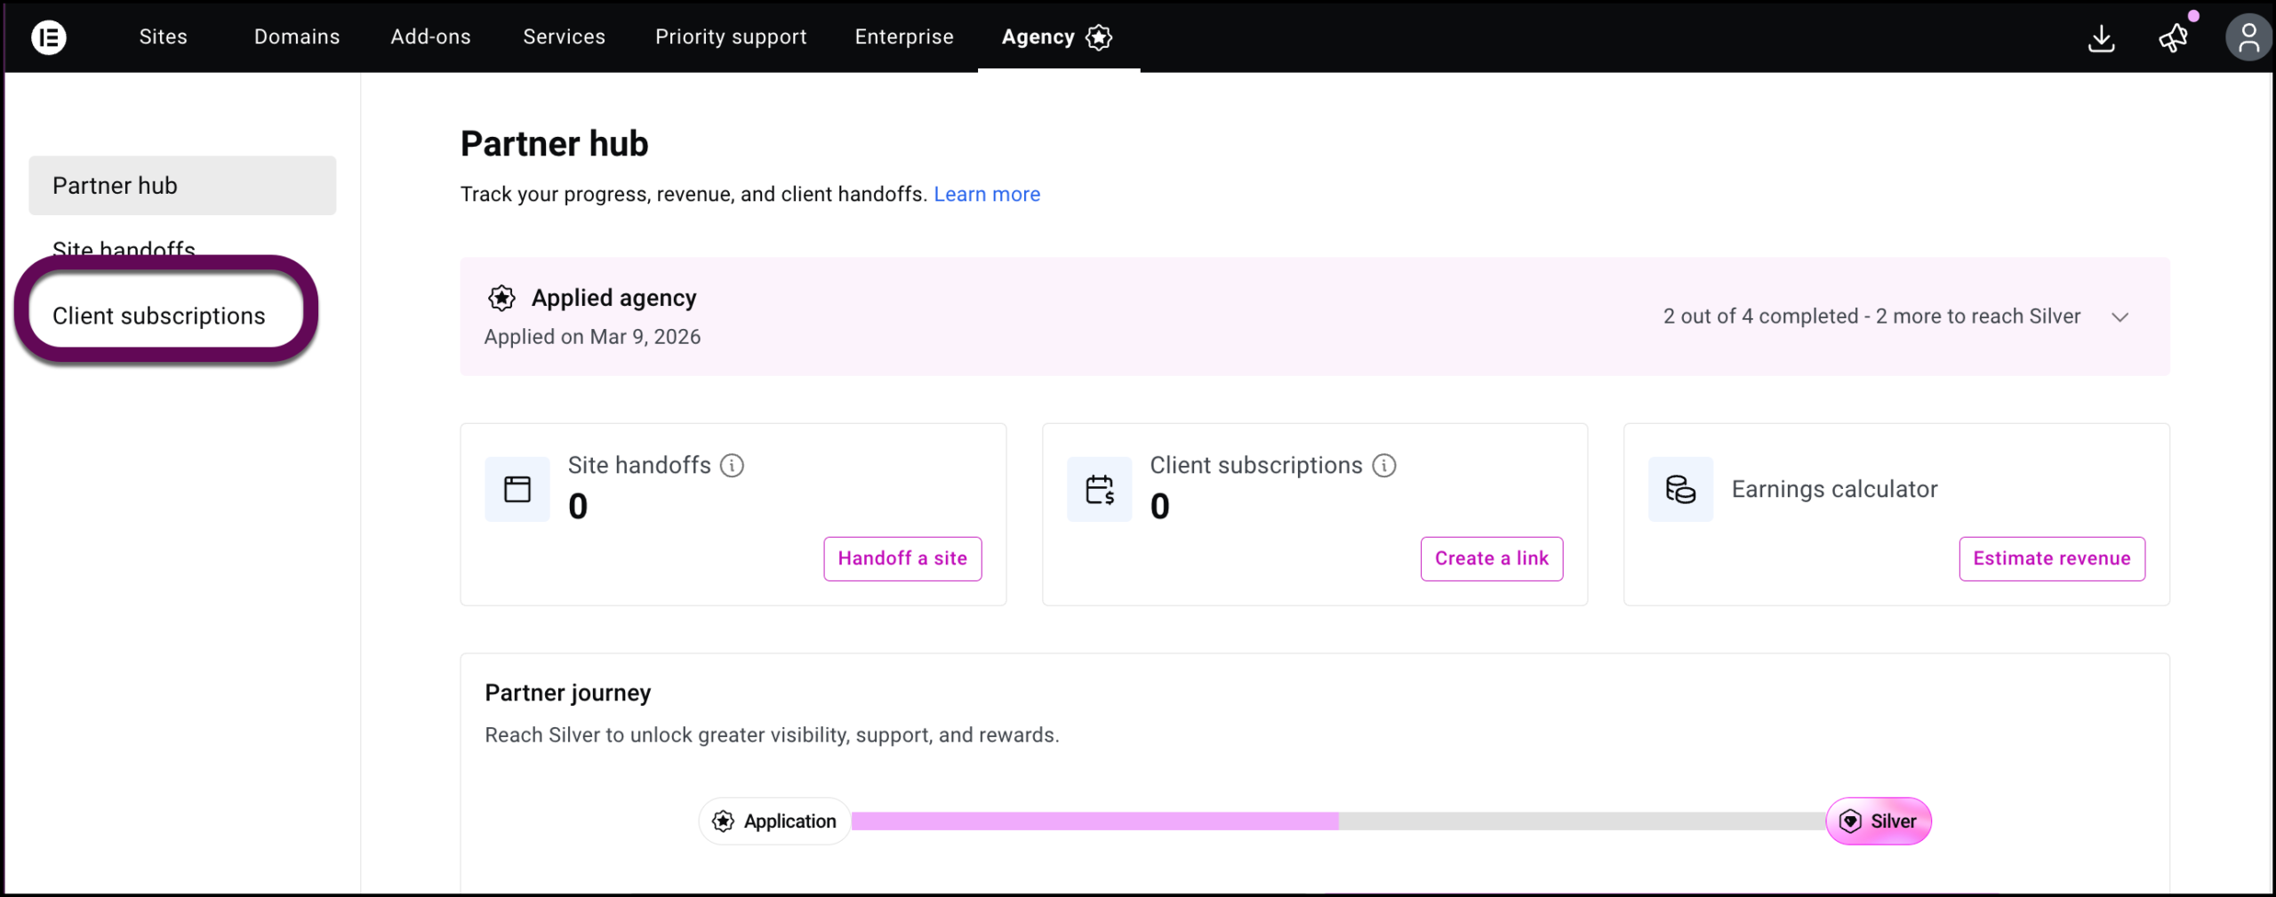Screen dimensions: 2276x897
Task: Click the Applied agency badge icon
Action: [x=501, y=298]
